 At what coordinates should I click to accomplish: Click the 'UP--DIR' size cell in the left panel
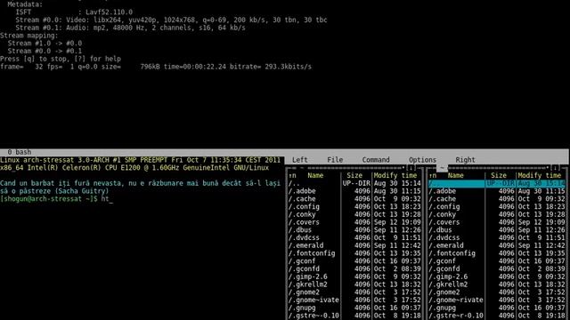tap(356, 184)
